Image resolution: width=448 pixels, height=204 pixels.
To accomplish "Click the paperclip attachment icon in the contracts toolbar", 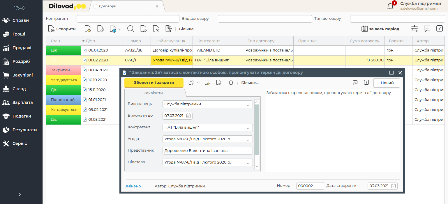I will coord(100,29).
